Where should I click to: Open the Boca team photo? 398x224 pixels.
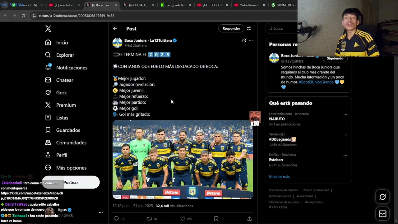click(183, 159)
